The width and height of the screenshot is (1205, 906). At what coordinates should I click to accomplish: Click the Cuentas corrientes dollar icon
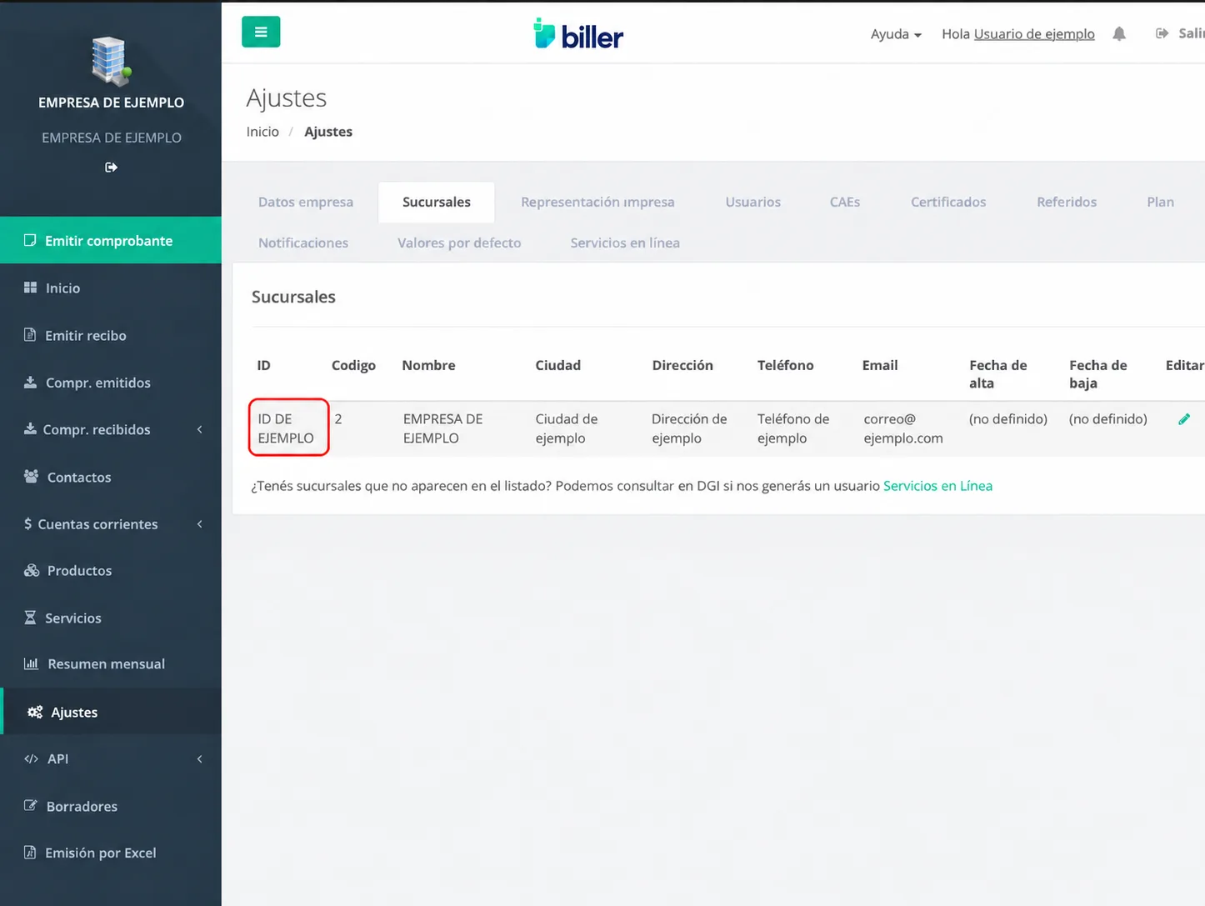point(28,523)
